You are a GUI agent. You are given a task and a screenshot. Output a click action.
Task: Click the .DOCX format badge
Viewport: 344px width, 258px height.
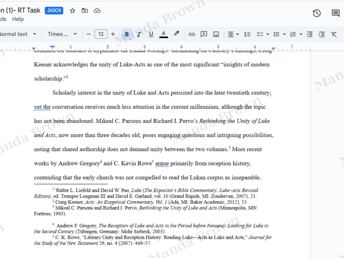(x=54, y=10)
